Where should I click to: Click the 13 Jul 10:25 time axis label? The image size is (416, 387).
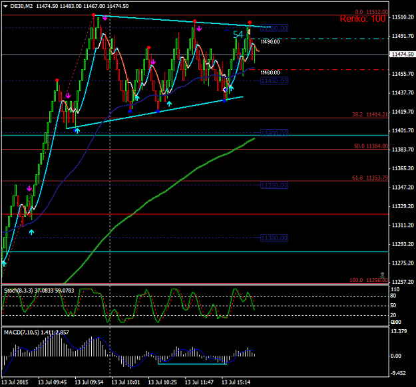pyautogui.click(x=162, y=382)
